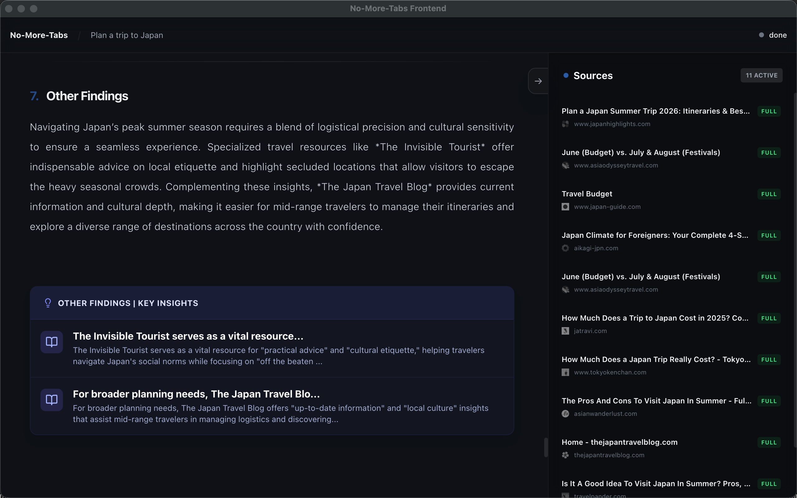Image resolution: width=797 pixels, height=498 pixels.
Task: Click the thejapantravelblog.com favicon
Action: coord(565,455)
